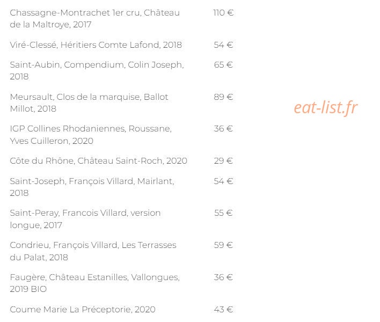Select Saint-Aubin Compendium Colin Joseph entry

pos(97,70)
